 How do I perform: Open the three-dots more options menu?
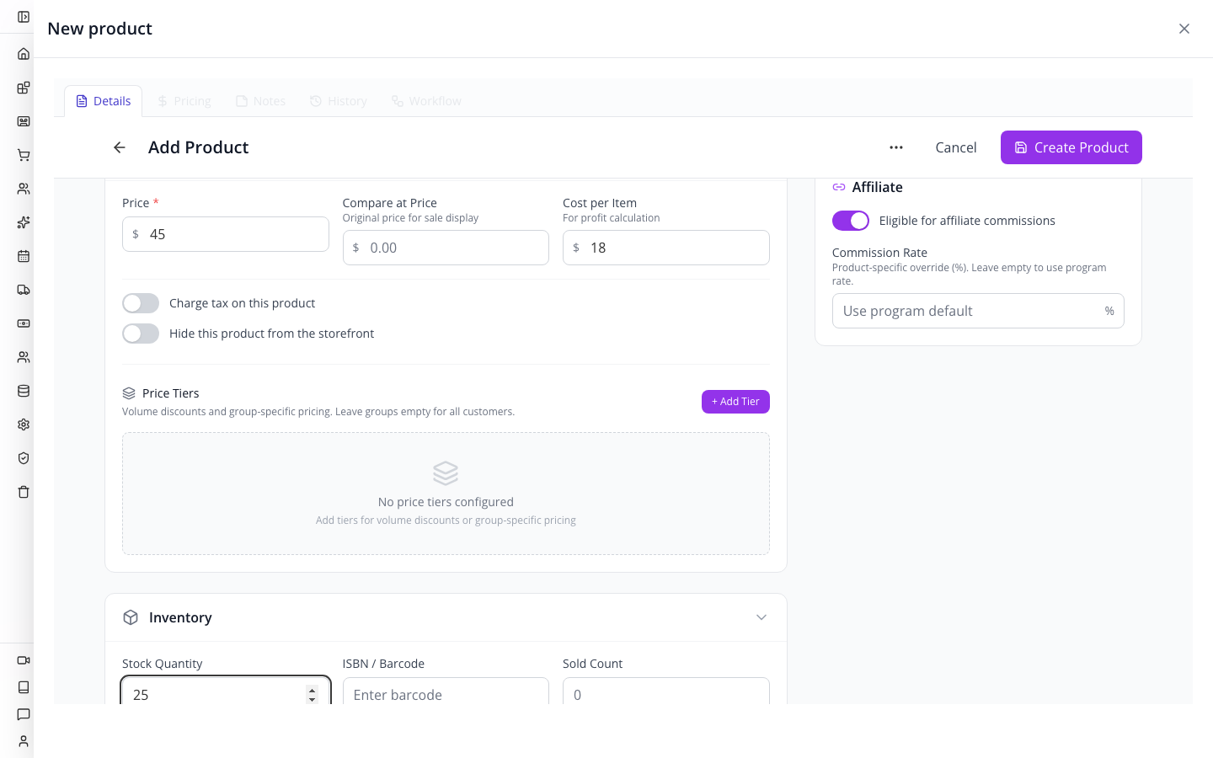(896, 147)
